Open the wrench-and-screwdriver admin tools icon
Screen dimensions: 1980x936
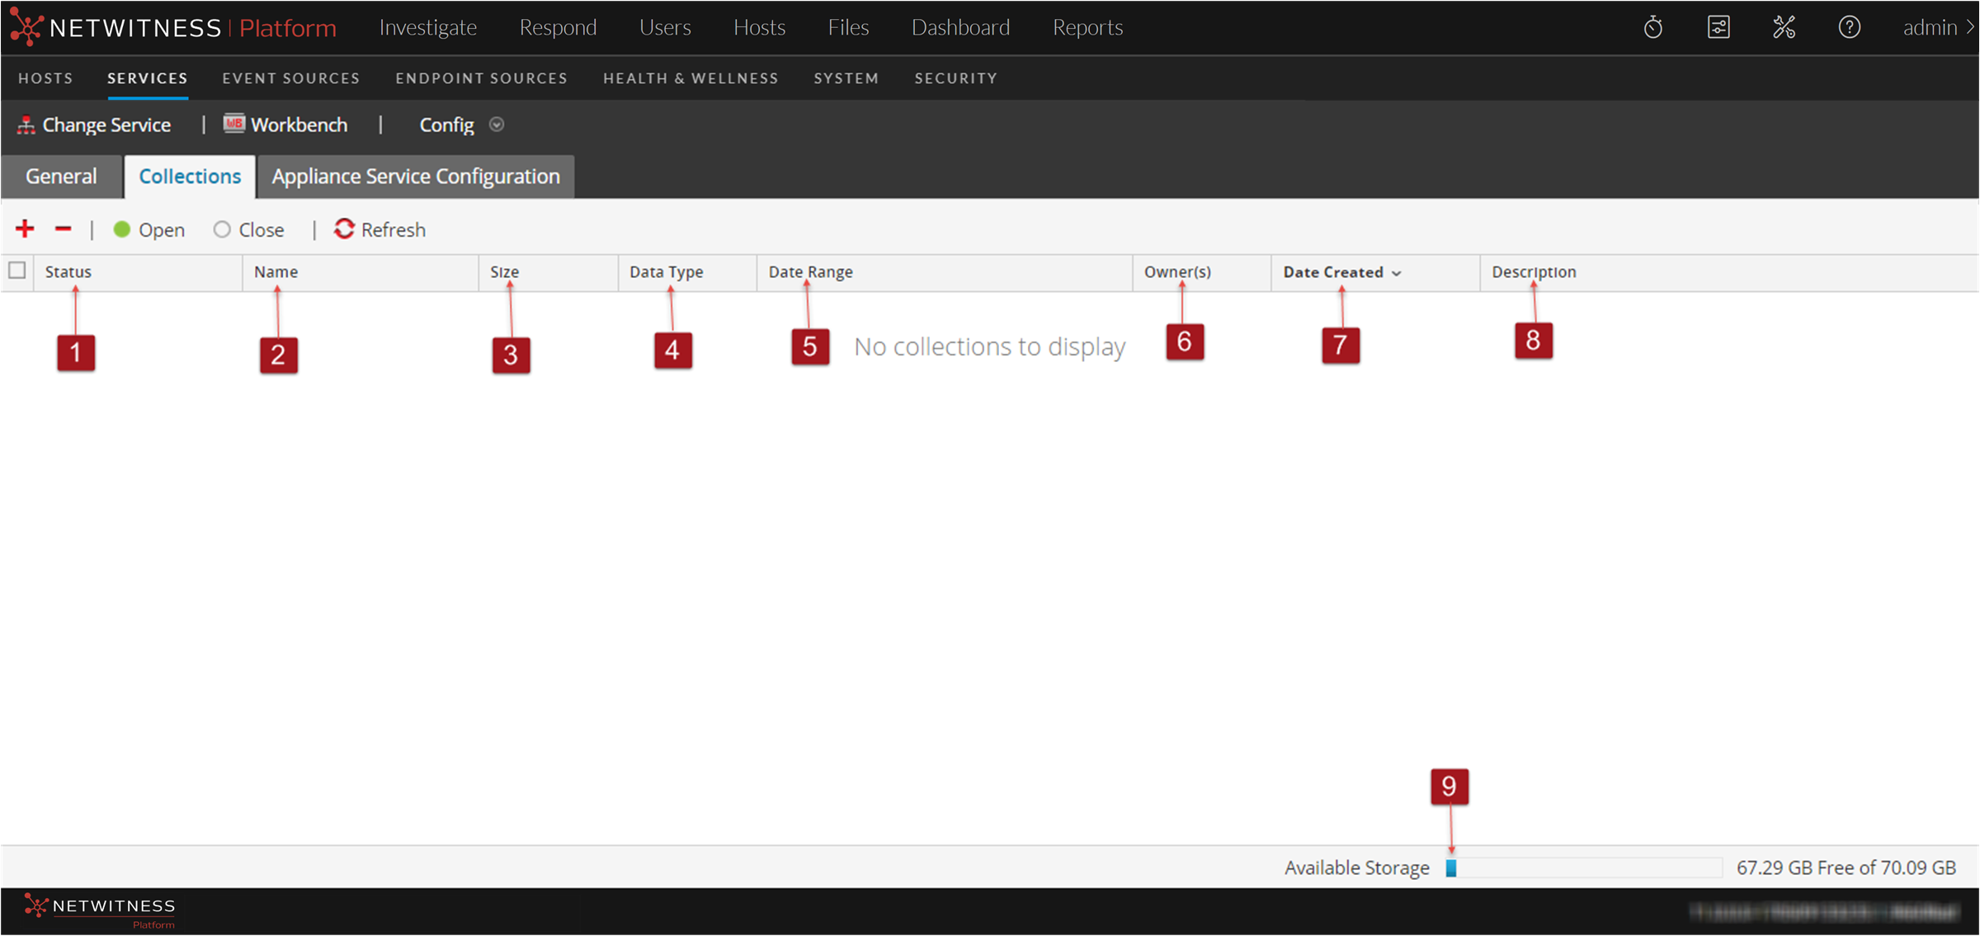(1784, 27)
